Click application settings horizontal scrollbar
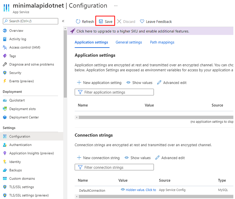Image resolution: width=235 pixels, height=199 pixels. [x=156, y=117]
